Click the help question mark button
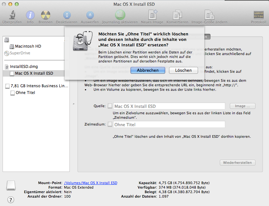 [11, 200]
